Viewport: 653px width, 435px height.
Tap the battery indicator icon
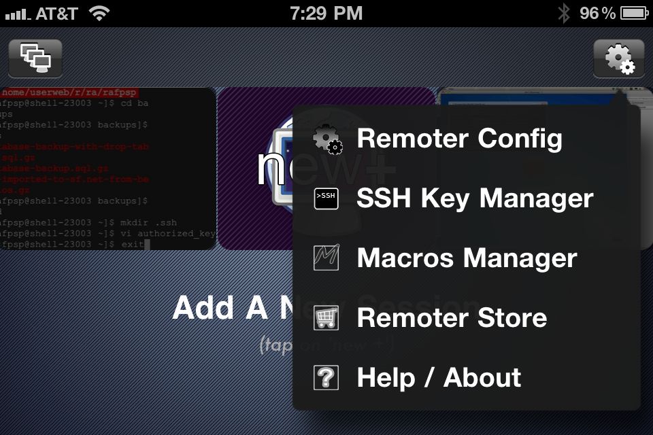634,14
